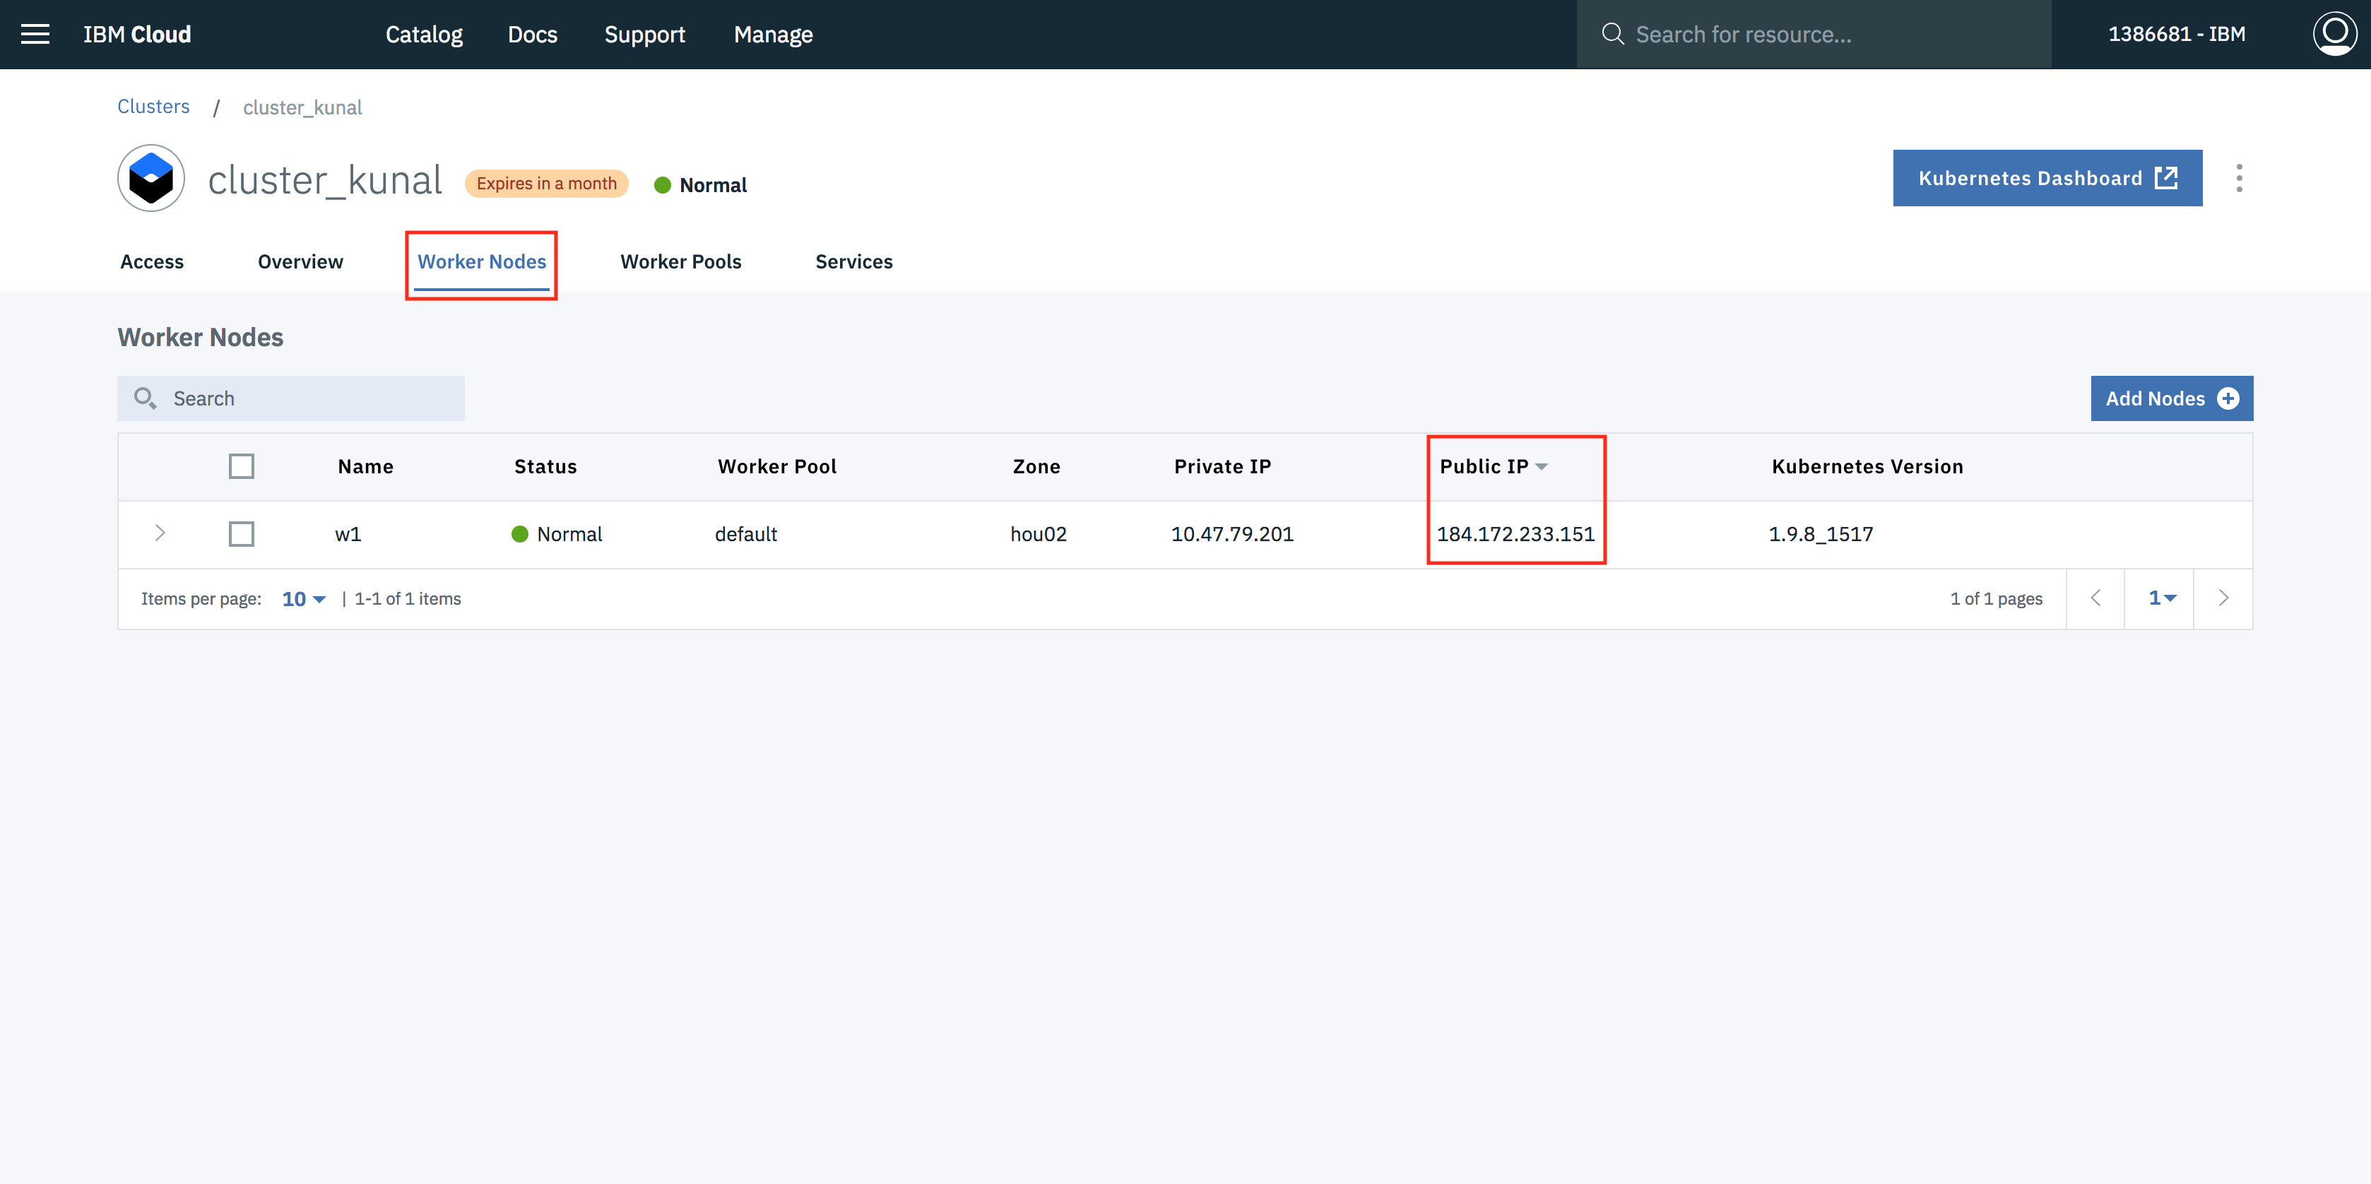Image resolution: width=2371 pixels, height=1184 pixels.
Task: Open the page number selector dropdown
Action: tap(2161, 598)
